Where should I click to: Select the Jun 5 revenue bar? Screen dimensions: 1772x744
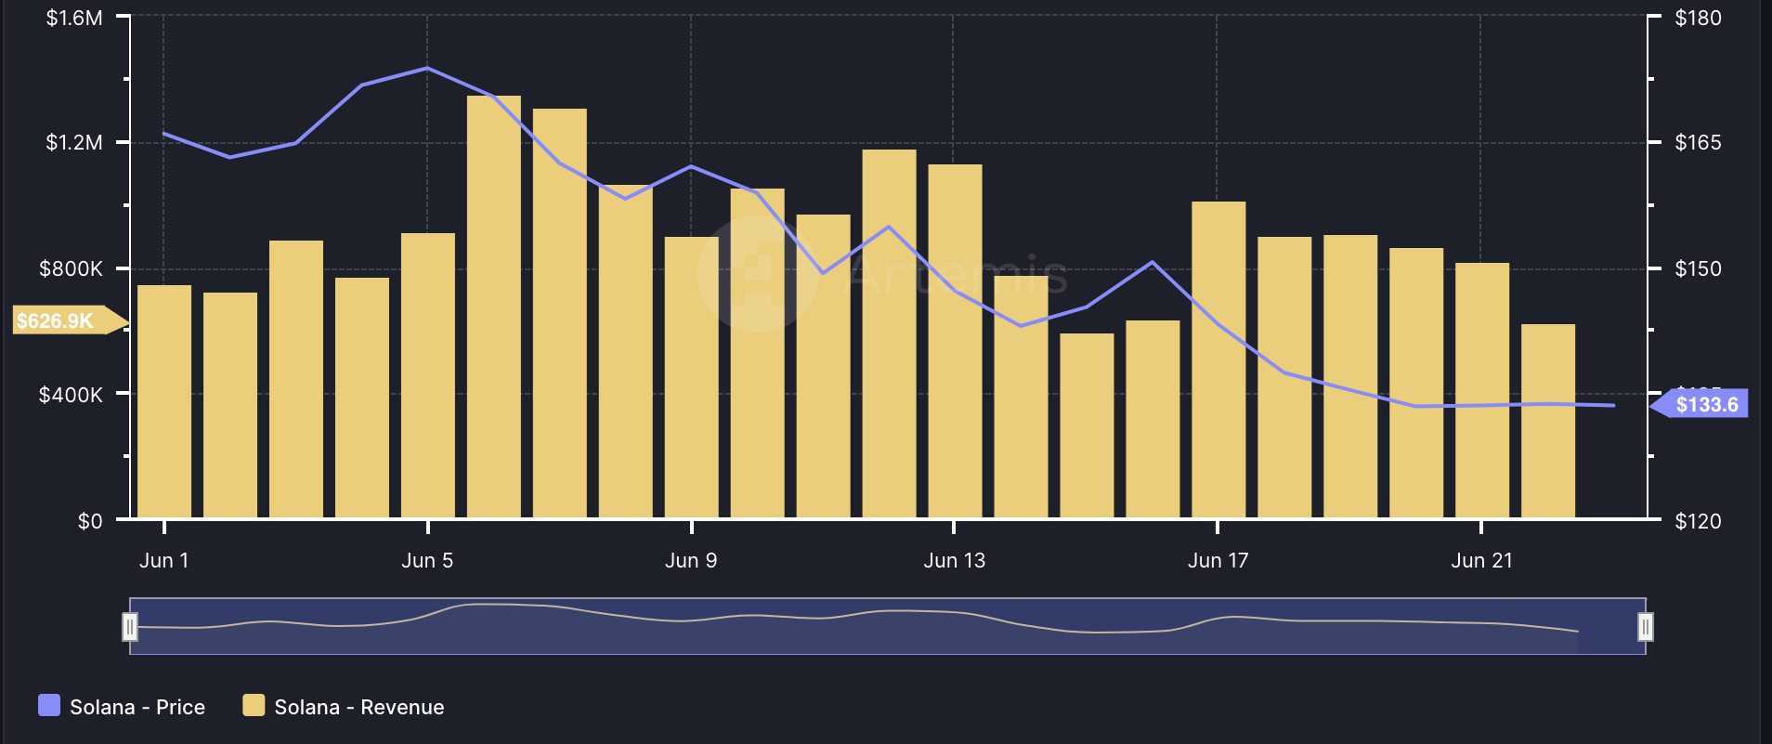click(428, 375)
